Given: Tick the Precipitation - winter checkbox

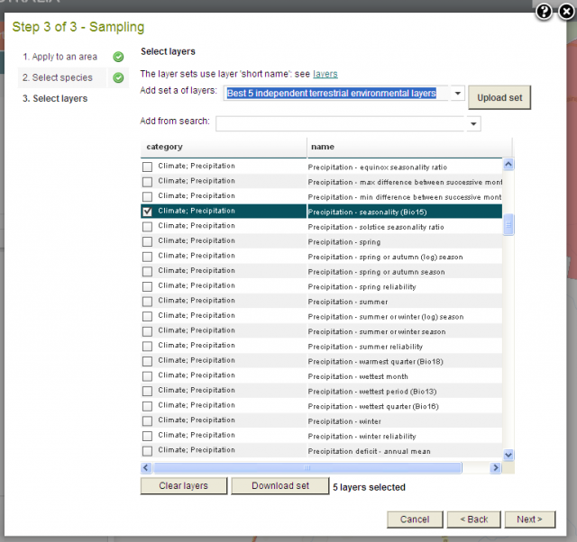Looking at the screenshot, I should pyautogui.click(x=147, y=420).
